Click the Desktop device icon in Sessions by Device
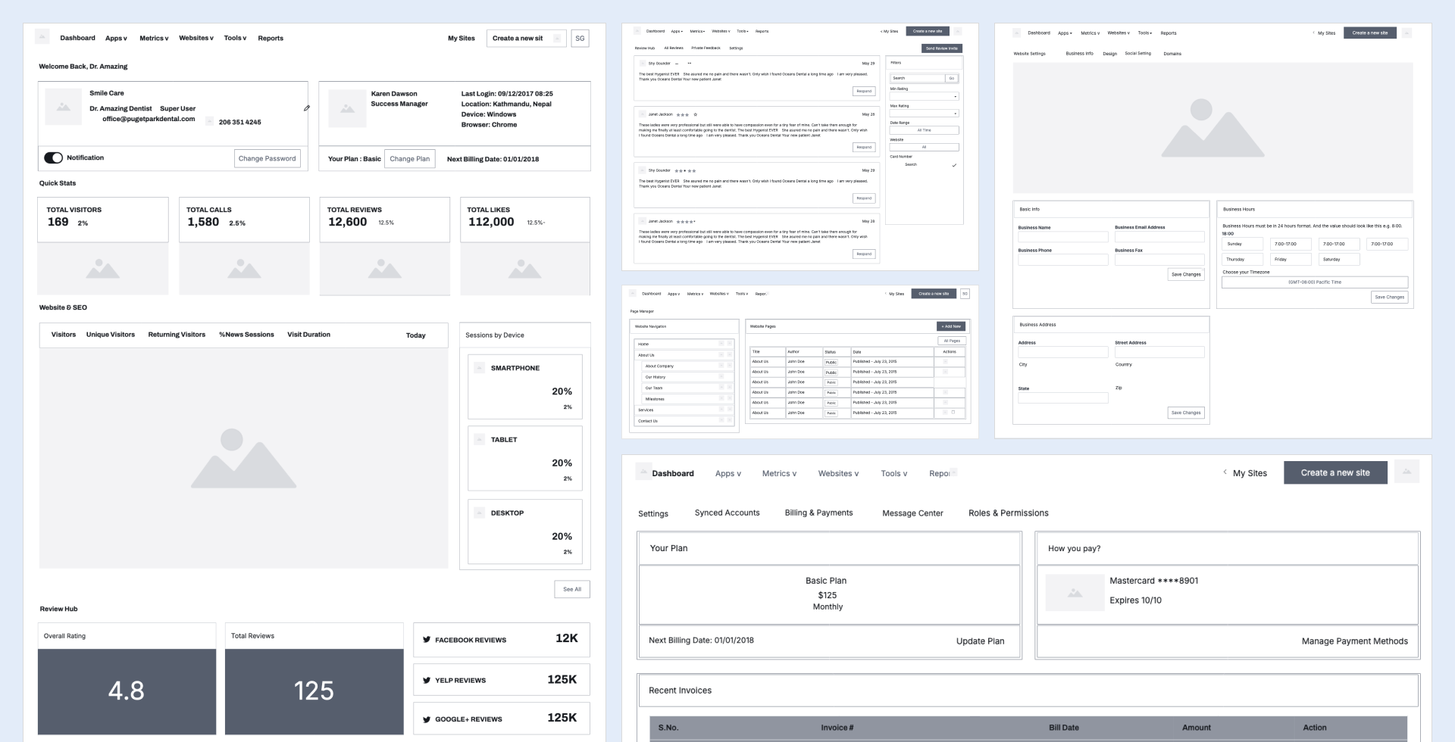Screen dimensions: 1455x742 pos(479,513)
